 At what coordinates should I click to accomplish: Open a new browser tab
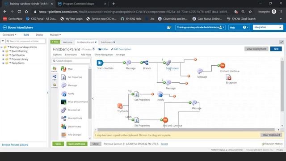click(x=114, y=4)
